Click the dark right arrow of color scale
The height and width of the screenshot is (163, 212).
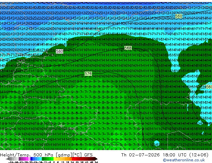click(x=96, y=159)
